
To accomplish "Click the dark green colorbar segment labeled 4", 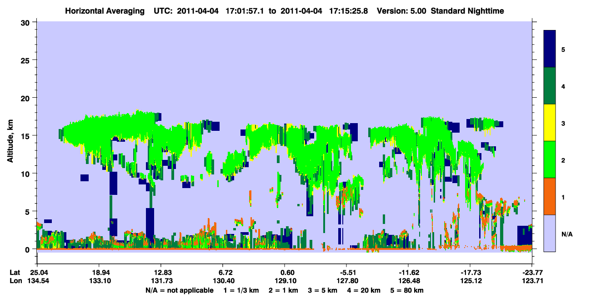I will pos(550,86).
